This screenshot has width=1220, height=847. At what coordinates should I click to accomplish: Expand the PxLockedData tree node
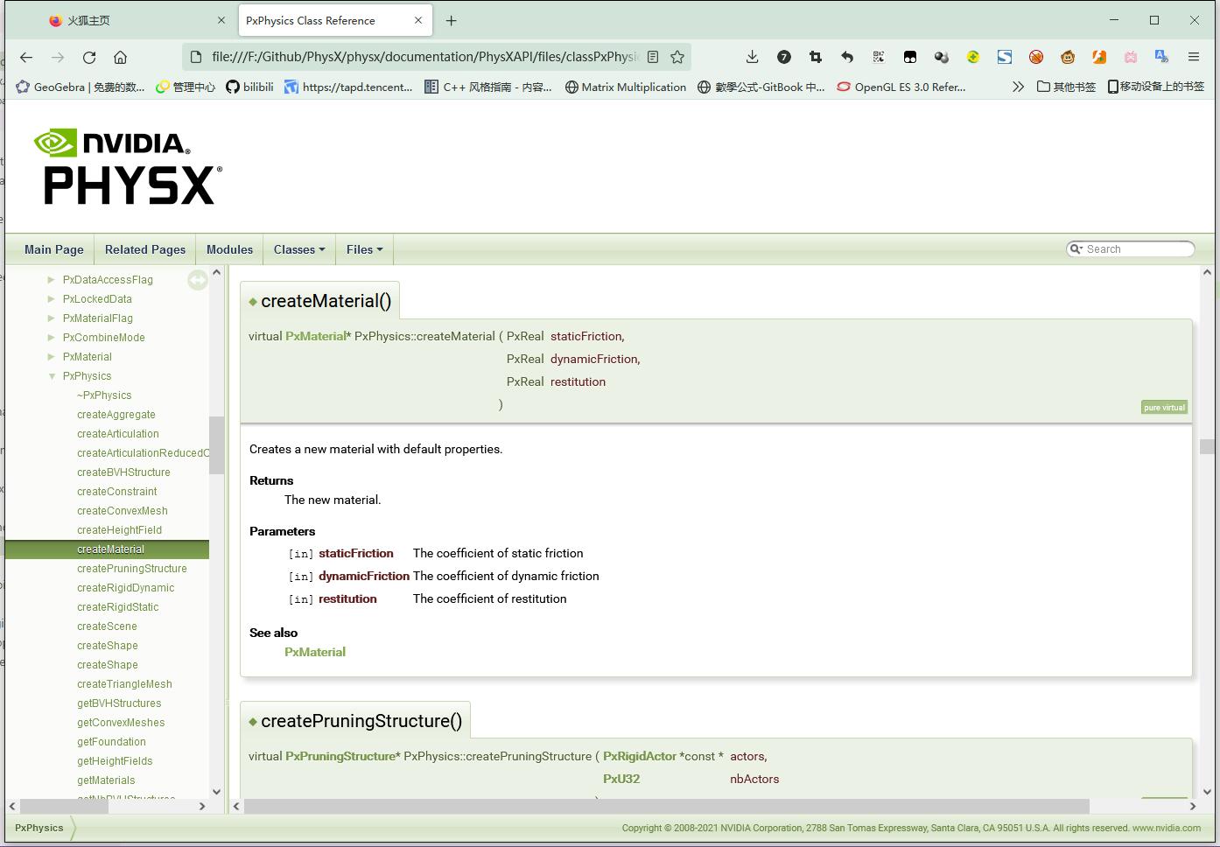[x=51, y=299]
